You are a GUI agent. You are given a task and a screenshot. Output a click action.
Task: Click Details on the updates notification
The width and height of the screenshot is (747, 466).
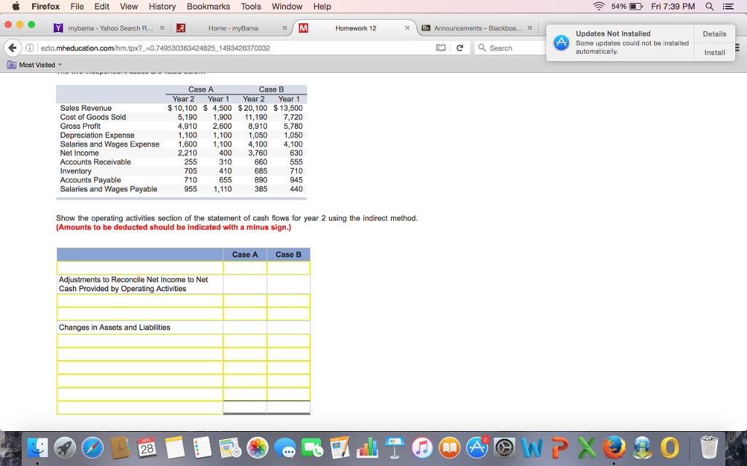pyautogui.click(x=714, y=33)
